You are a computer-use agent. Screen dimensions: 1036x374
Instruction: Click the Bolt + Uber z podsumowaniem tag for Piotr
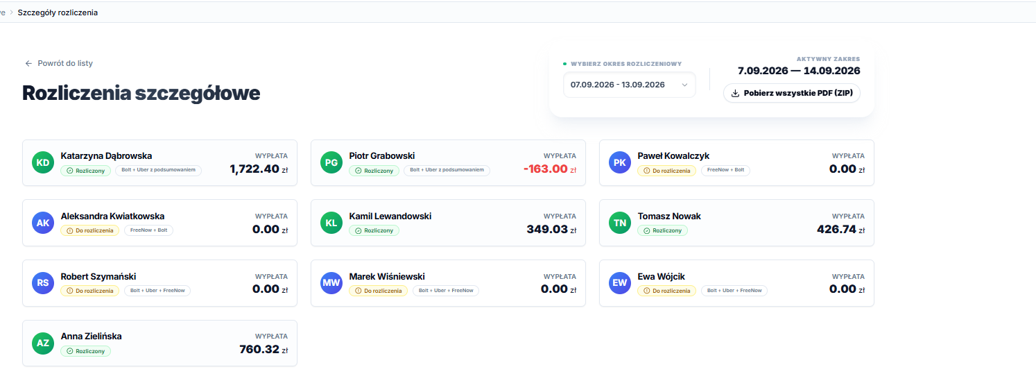447,171
